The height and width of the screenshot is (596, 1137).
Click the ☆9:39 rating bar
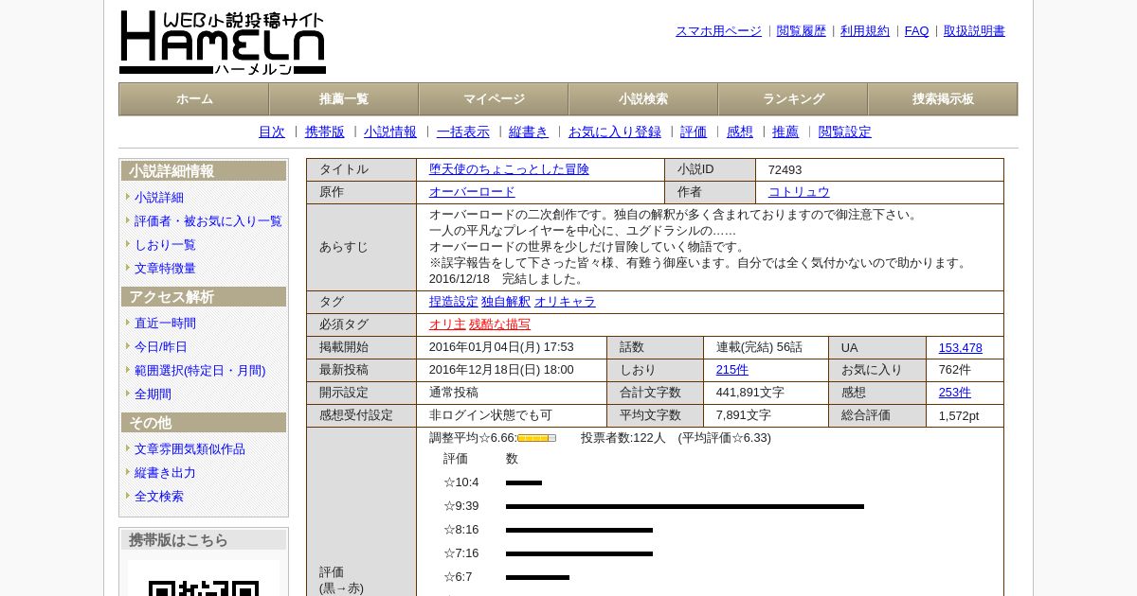(684, 506)
